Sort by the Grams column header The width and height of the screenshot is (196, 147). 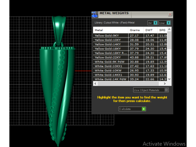click(x=136, y=30)
